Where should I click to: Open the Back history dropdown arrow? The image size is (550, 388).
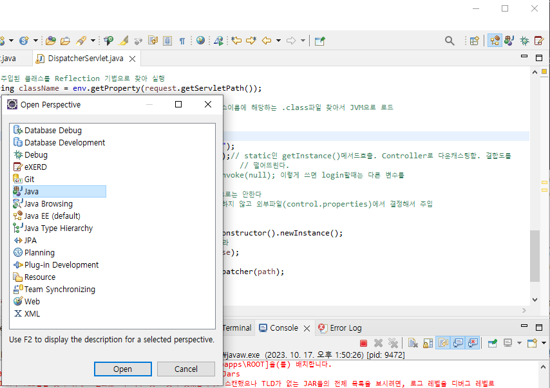(x=278, y=41)
